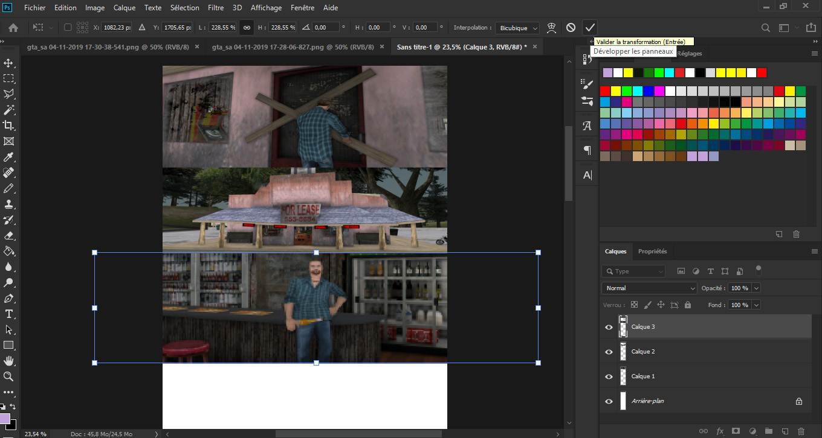Select the Polygonal Lasso tool
This screenshot has width=822, height=438.
pos(9,94)
